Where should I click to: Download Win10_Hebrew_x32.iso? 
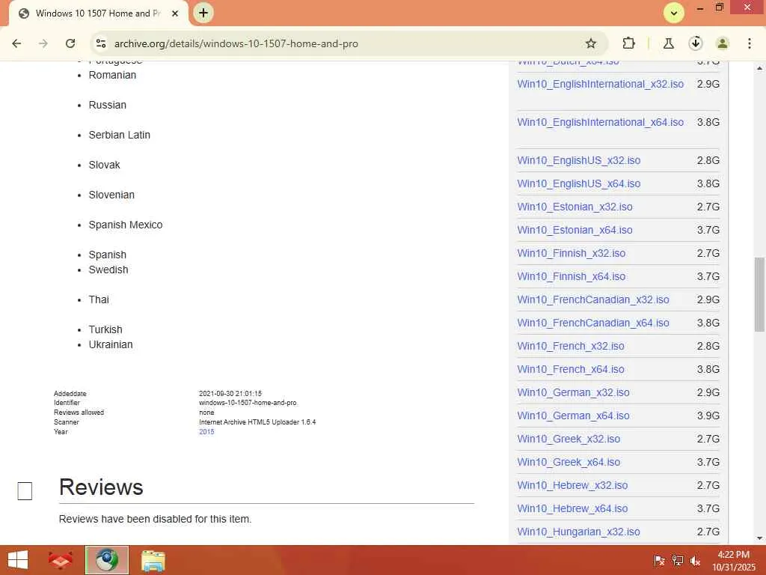pos(572,485)
